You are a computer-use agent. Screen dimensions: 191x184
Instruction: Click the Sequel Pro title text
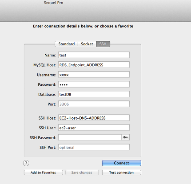[x=54, y=3]
